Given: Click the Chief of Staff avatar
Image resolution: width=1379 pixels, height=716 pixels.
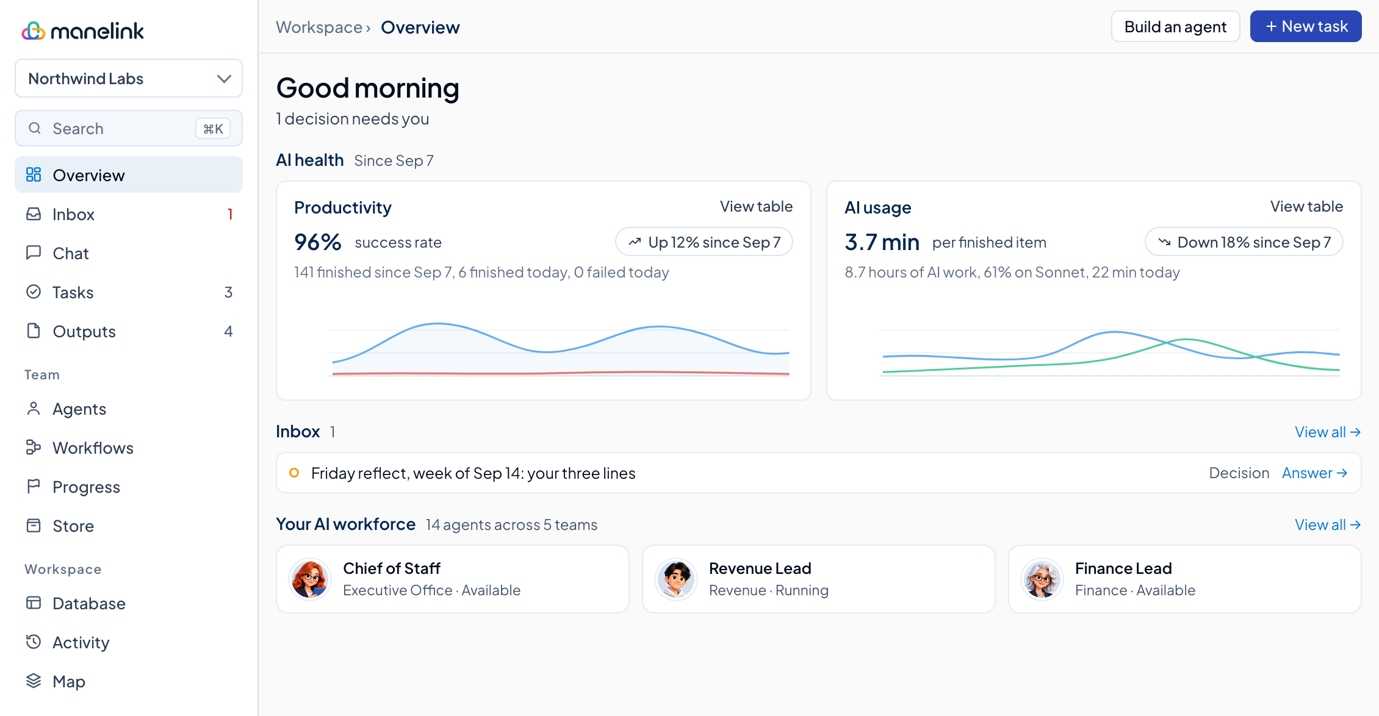Looking at the screenshot, I should (x=310, y=579).
